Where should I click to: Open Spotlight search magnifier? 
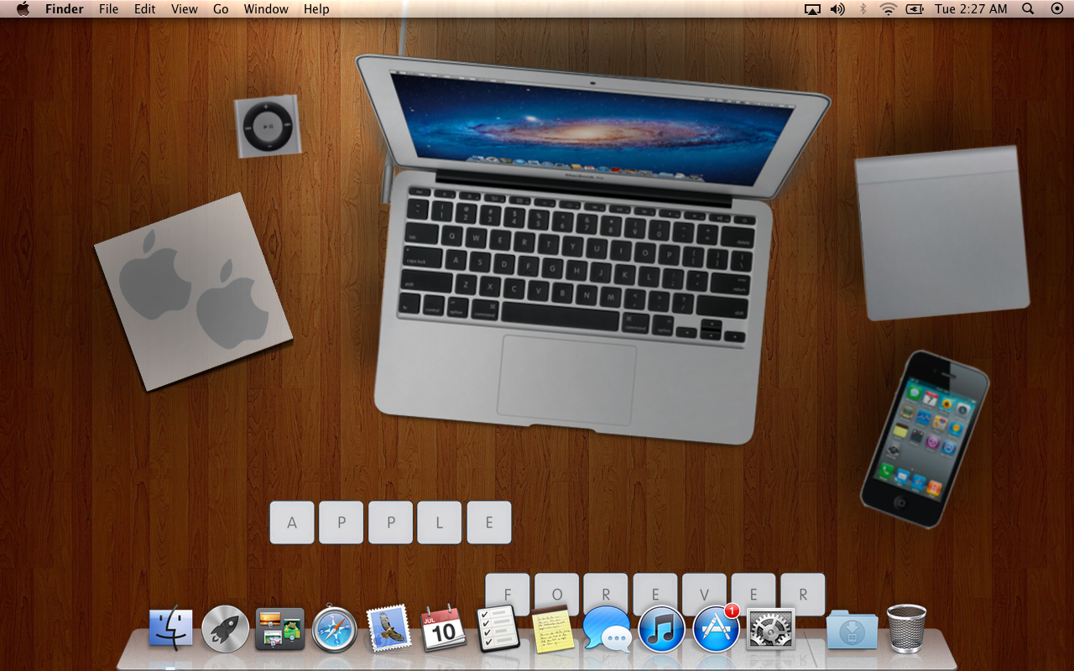coord(1028,9)
